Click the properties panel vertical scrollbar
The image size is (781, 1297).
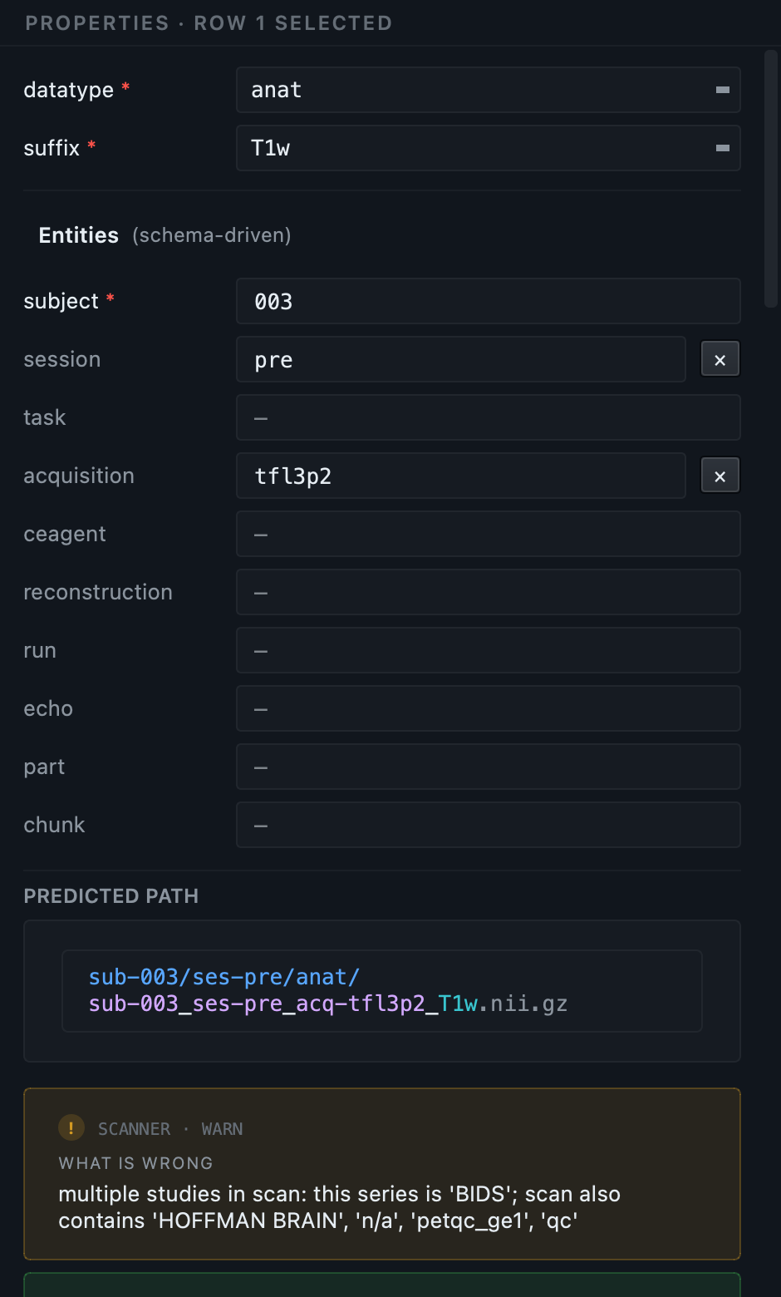pyautogui.click(x=771, y=179)
